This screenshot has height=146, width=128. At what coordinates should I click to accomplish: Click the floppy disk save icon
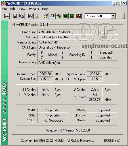pos(15,16)
